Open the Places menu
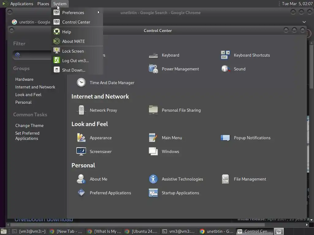 click(x=43, y=4)
